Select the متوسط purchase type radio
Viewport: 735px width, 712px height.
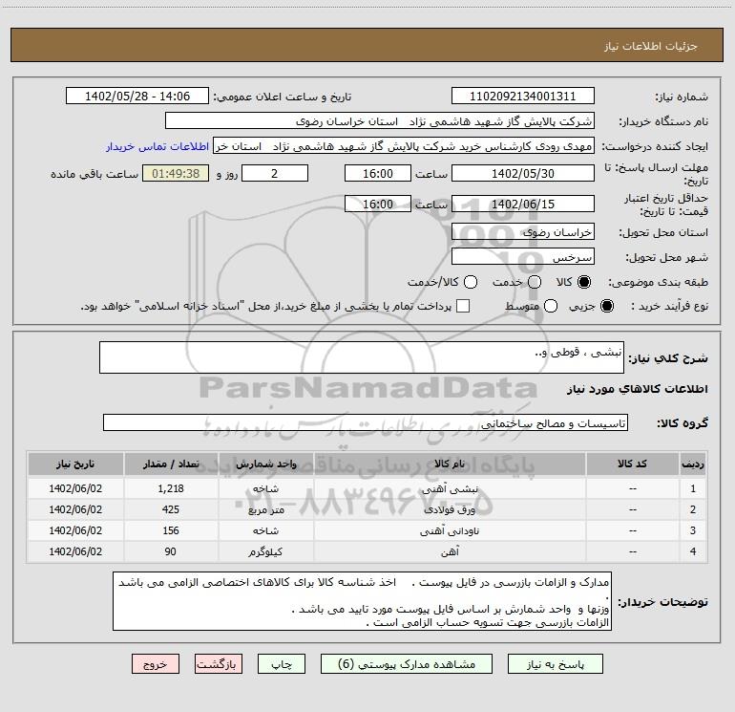pyautogui.click(x=551, y=306)
